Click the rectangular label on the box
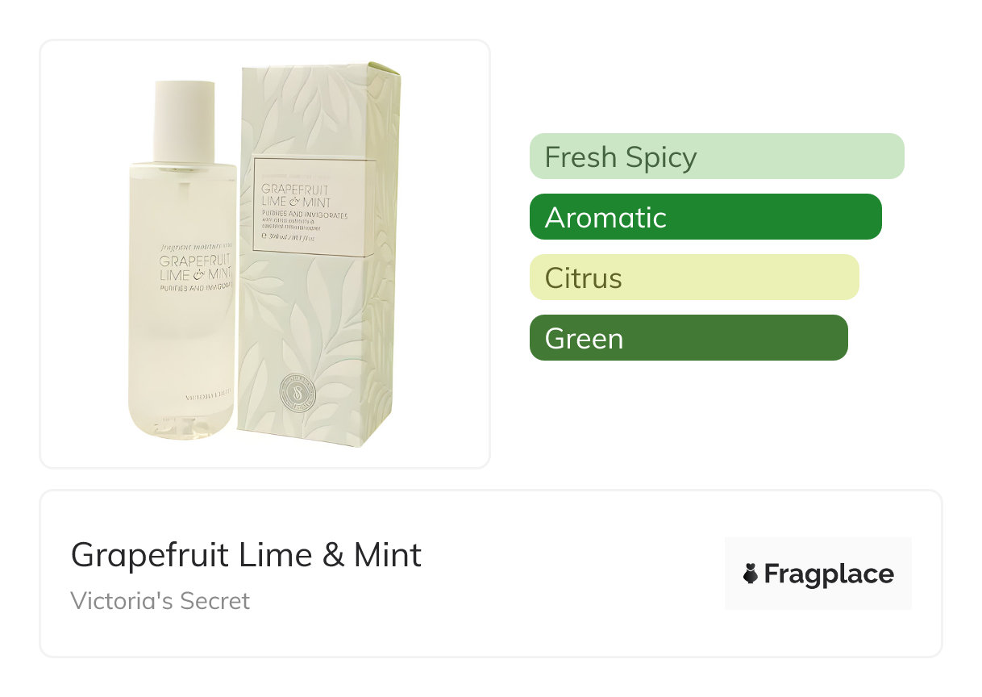 point(314,207)
